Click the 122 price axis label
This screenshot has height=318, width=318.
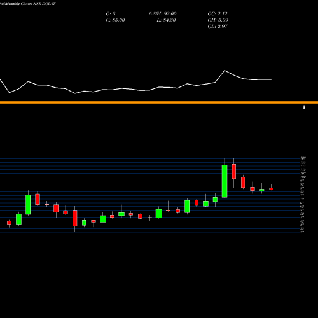pos(303,162)
